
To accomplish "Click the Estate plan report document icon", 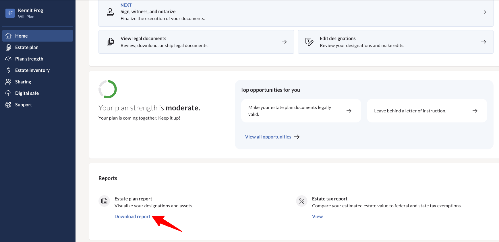I will tap(104, 201).
